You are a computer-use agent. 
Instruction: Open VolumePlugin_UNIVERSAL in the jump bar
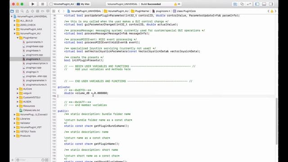(x=84, y=11)
